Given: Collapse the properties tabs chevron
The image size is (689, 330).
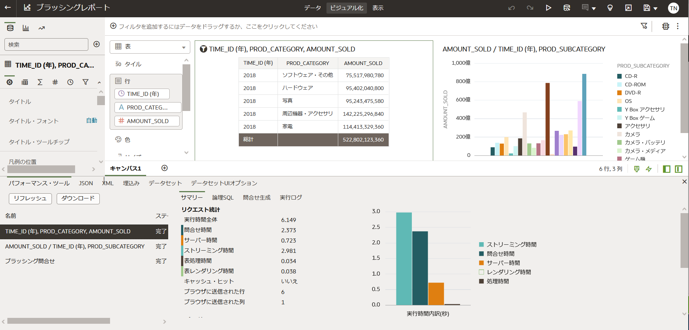Looking at the screenshot, I should [x=99, y=82].
